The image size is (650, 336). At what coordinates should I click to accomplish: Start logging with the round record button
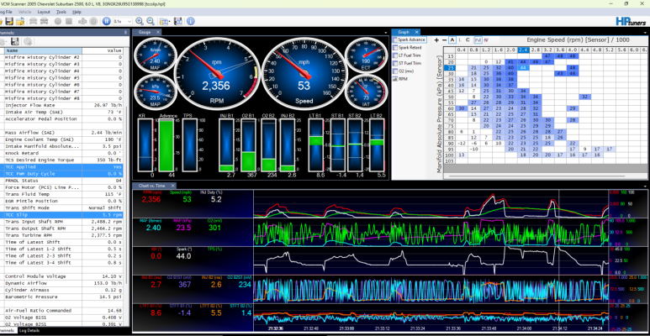pyautogui.click(x=58, y=21)
